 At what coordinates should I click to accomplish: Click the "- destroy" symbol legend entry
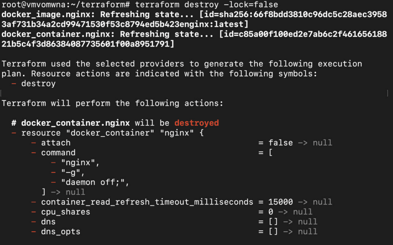click(38, 84)
